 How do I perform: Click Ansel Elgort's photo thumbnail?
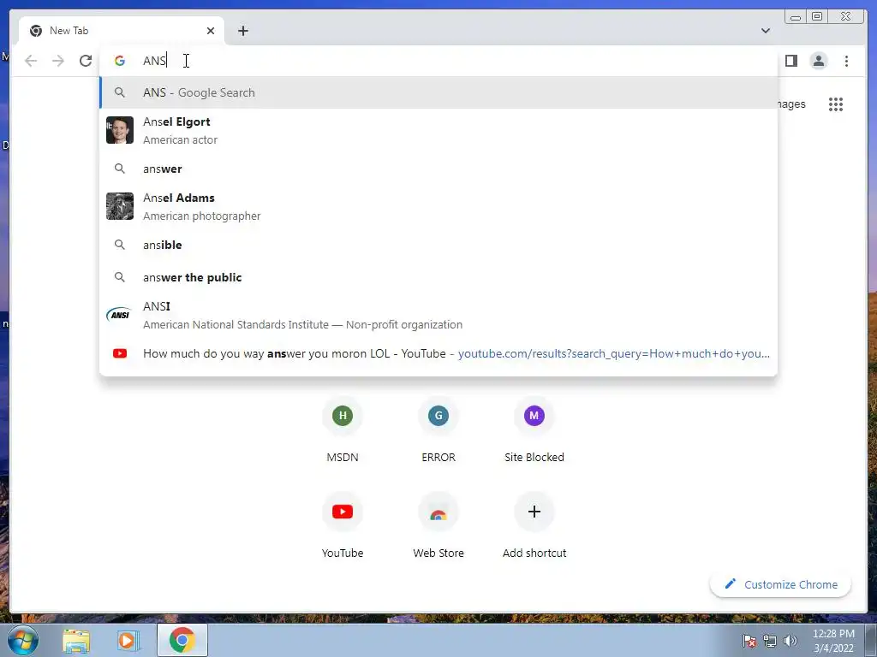point(120,130)
